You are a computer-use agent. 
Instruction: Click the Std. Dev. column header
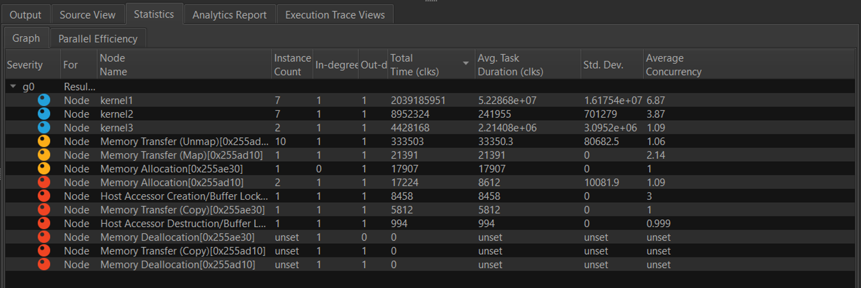(603, 65)
